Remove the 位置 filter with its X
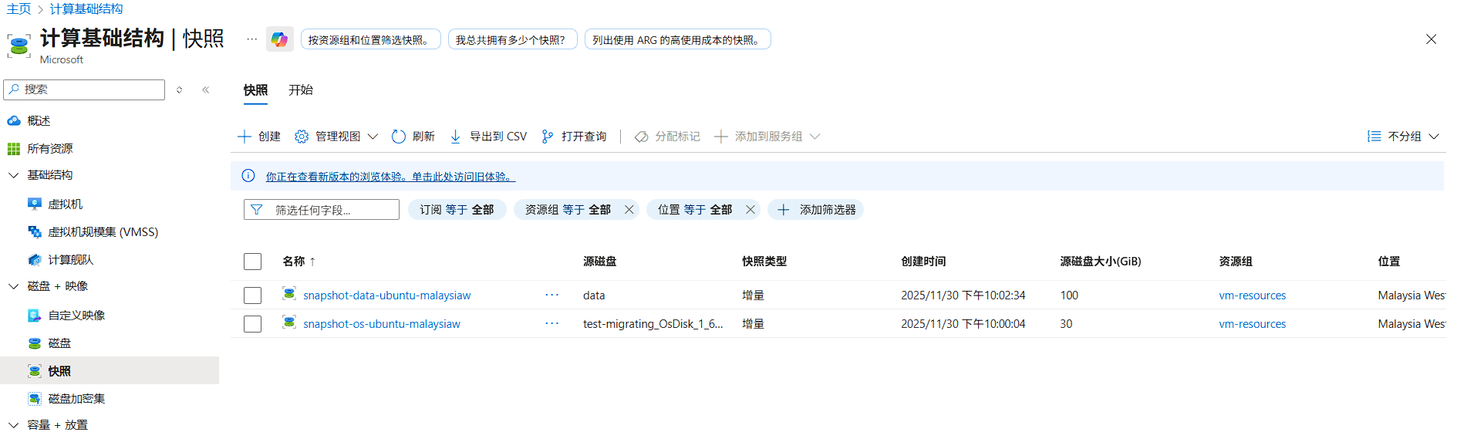 coord(750,210)
